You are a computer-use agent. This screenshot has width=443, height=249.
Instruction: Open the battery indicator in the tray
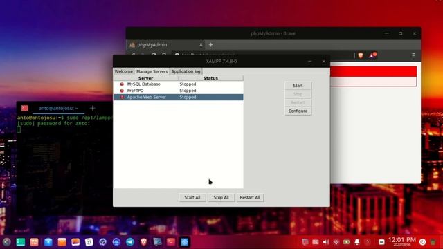coord(347,242)
